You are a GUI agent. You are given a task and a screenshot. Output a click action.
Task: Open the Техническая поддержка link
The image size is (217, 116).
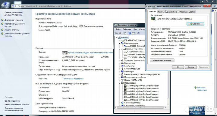(x=73, y=79)
